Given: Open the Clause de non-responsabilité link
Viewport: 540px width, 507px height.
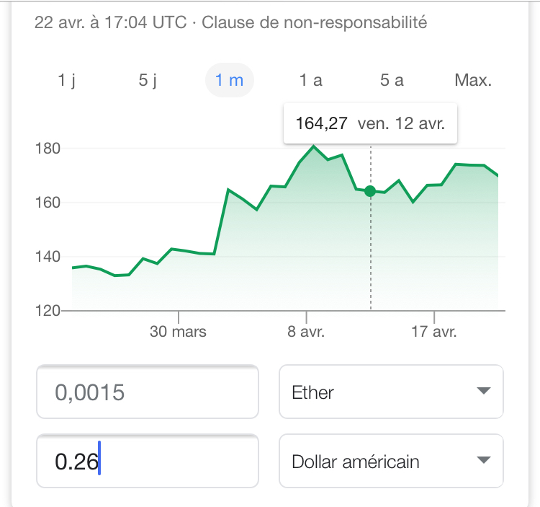Looking at the screenshot, I should pos(315,22).
